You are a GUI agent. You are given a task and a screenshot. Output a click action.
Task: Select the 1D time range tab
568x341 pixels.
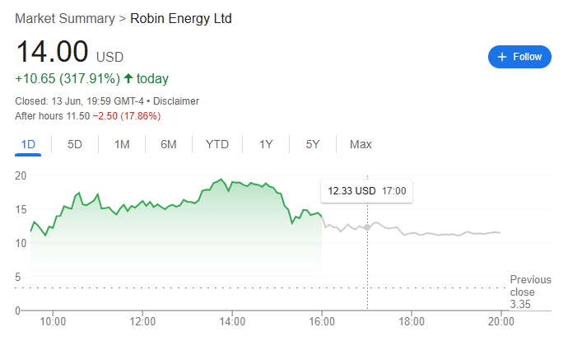click(28, 144)
